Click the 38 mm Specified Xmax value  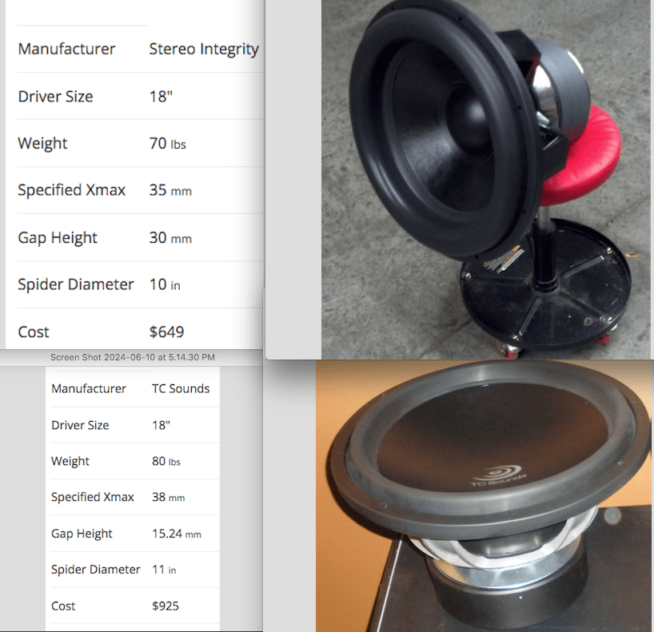[x=168, y=497]
